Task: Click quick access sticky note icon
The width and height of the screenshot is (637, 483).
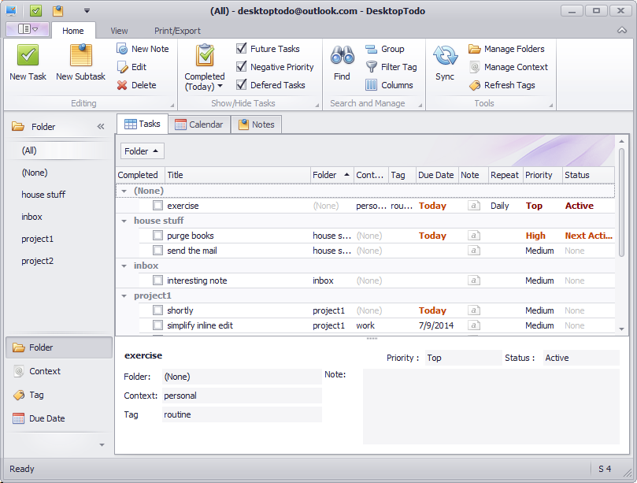Action: [x=57, y=10]
